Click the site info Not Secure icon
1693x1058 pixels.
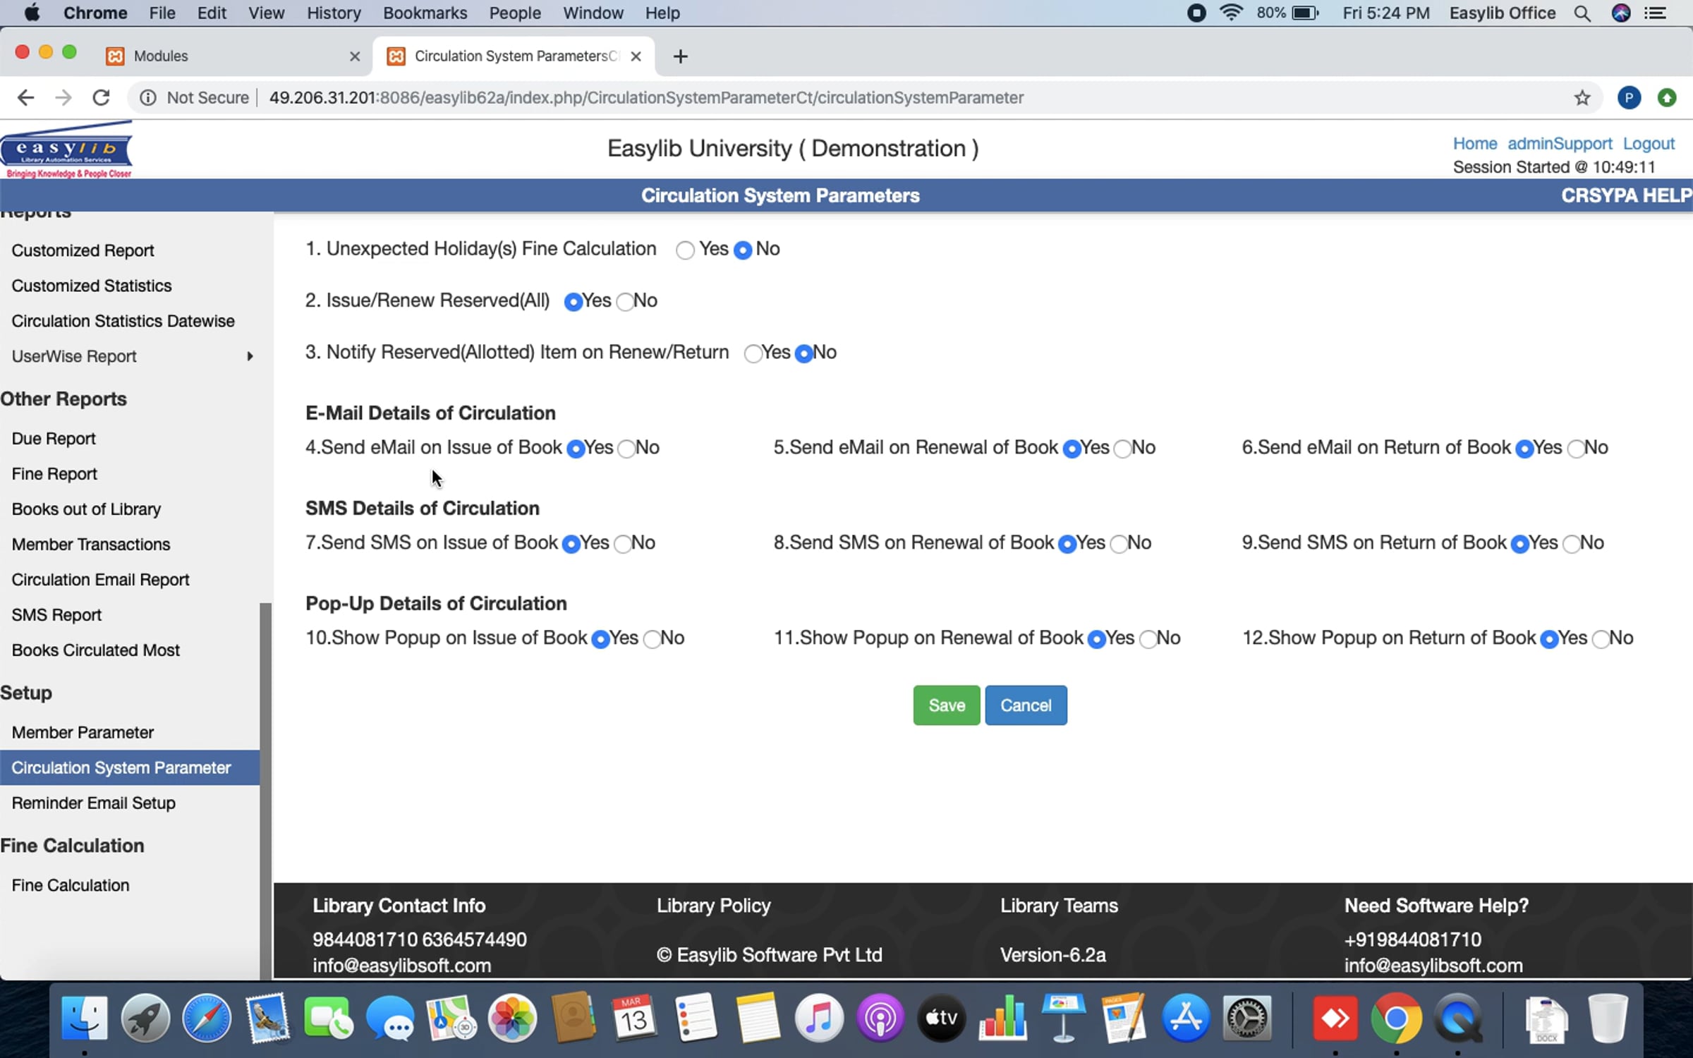pyautogui.click(x=147, y=97)
